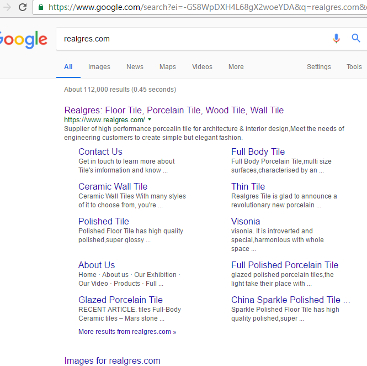The image size is (367, 366).
Task: Expand the arrow beside realgres.com URL
Action: pos(150,119)
